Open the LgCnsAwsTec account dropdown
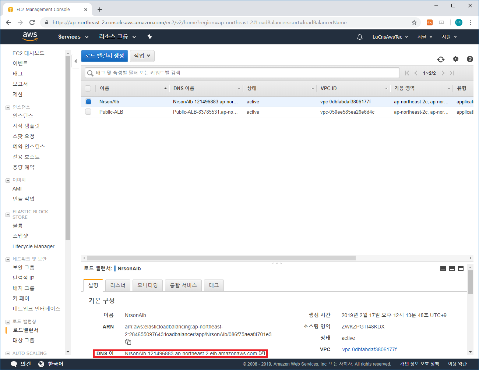The height and width of the screenshot is (370, 479). (x=390, y=37)
